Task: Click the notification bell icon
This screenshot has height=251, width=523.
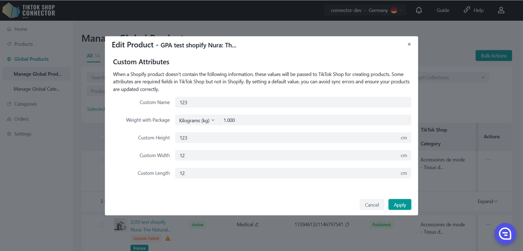Action: point(419,10)
